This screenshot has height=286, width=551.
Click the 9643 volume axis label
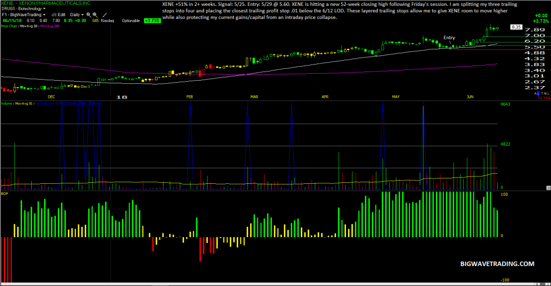(x=505, y=104)
